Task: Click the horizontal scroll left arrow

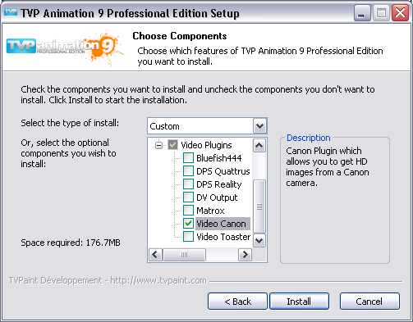Action: (156, 255)
